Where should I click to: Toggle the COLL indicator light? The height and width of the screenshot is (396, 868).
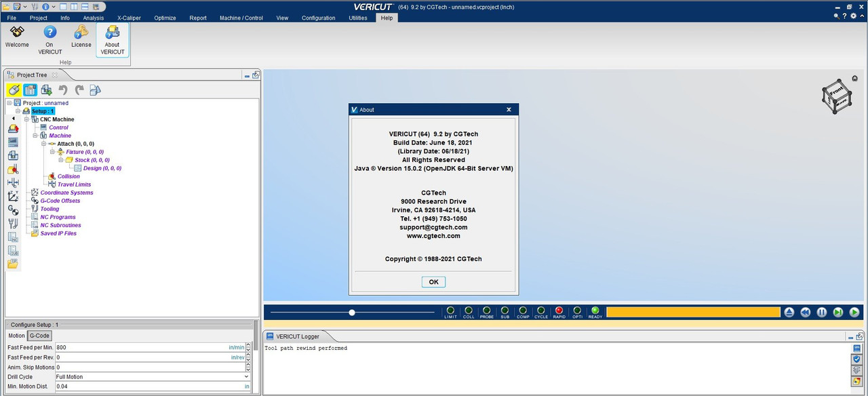click(469, 311)
